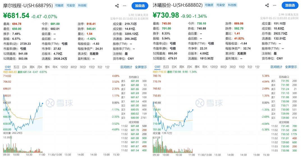303x159 pixels.
Task: Switch to 年K tab in 沐曦股份 chart
Action: (205, 67)
